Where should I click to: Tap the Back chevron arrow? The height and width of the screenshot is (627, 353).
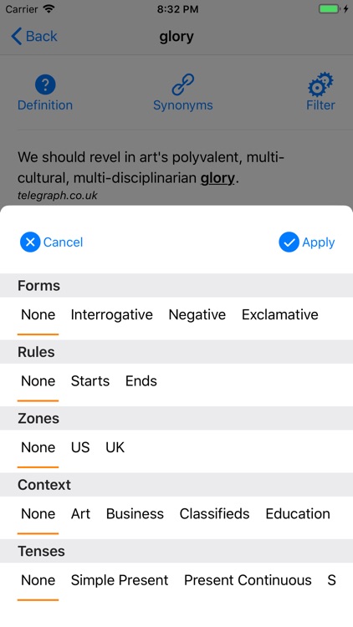[17, 37]
